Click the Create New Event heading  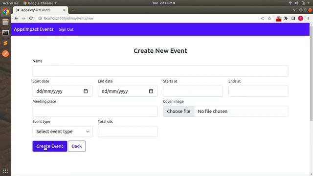tap(160, 51)
